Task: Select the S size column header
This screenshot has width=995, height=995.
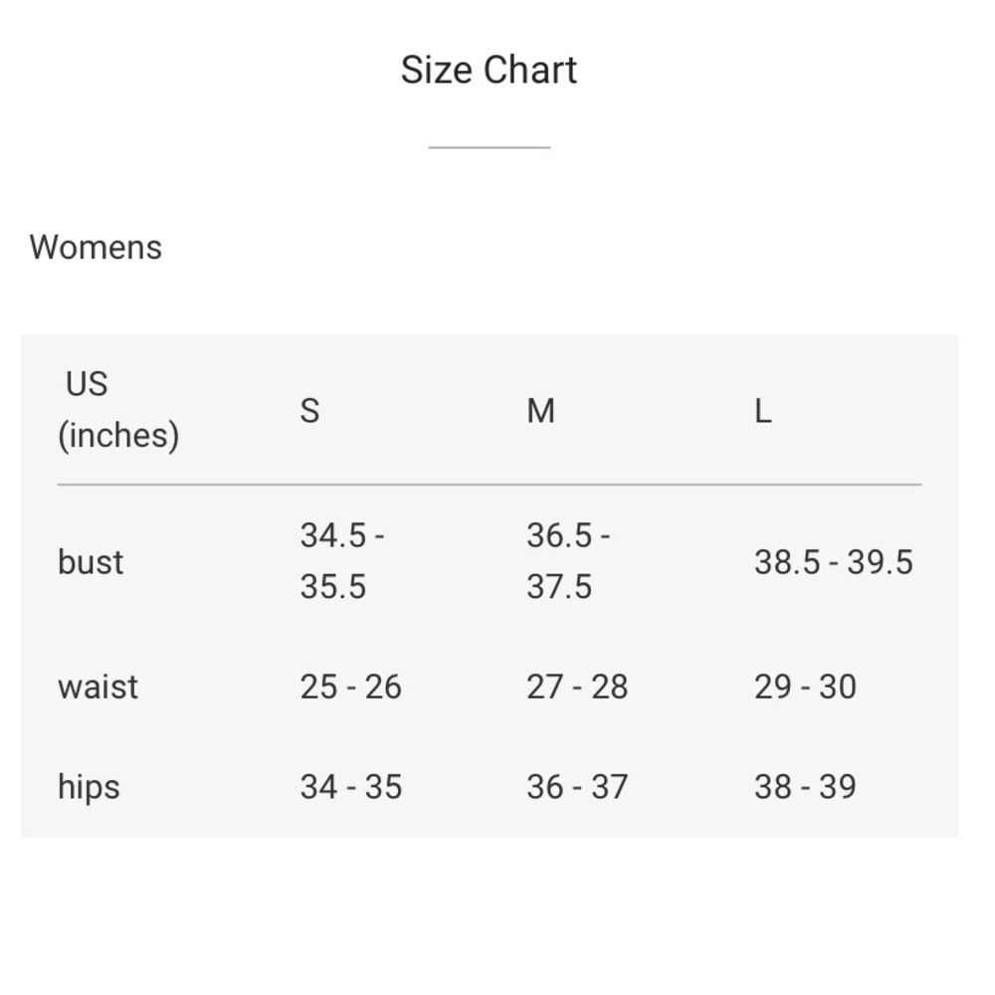Action: [x=309, y=410]
